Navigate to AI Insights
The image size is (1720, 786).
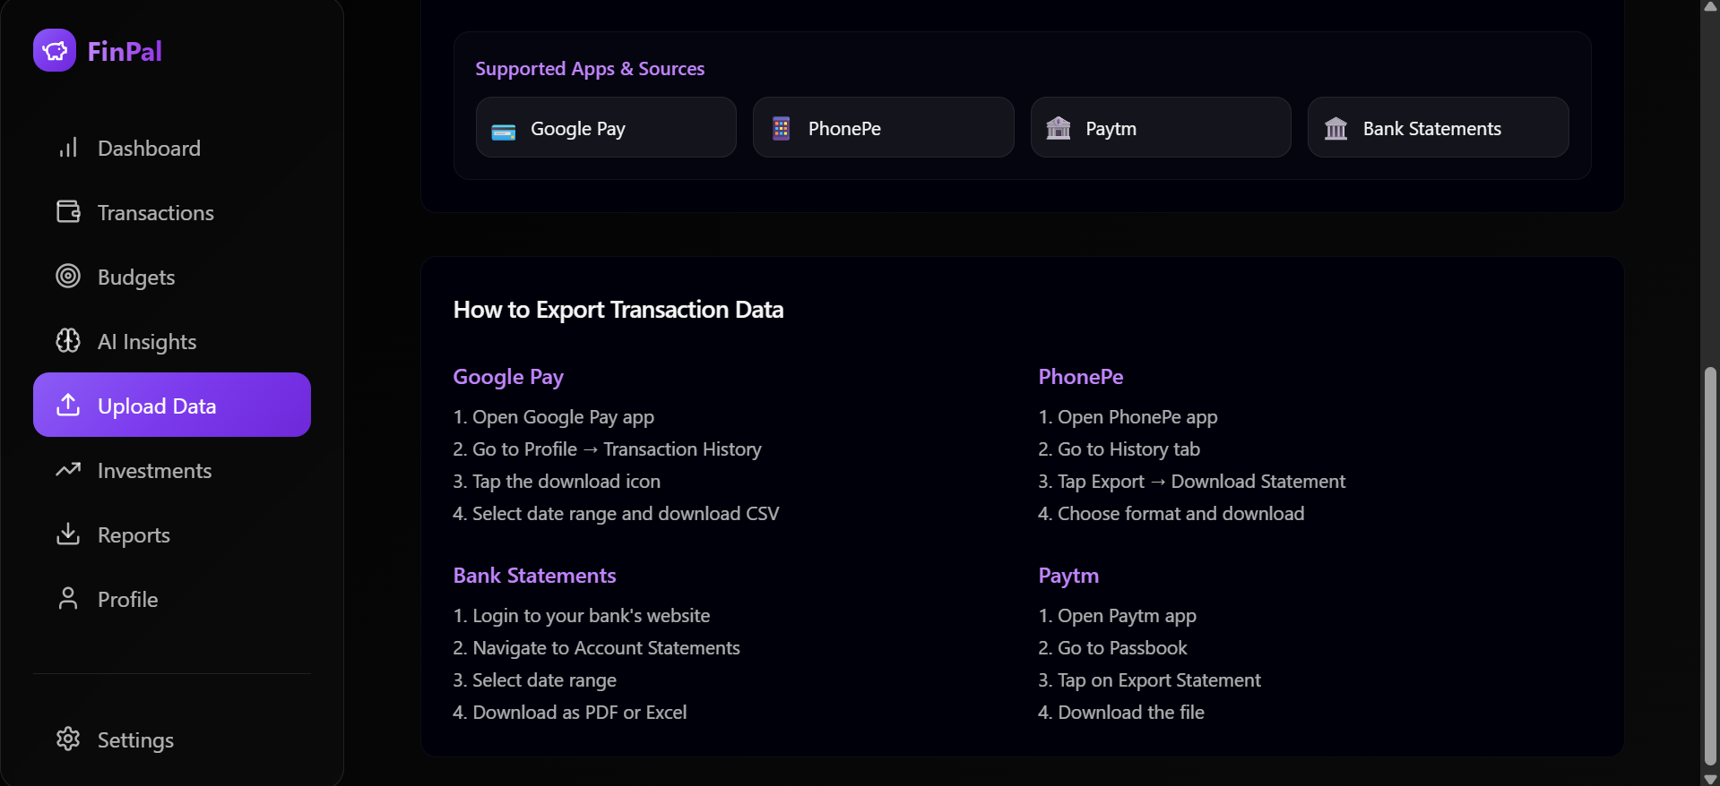tap(172, 341)
